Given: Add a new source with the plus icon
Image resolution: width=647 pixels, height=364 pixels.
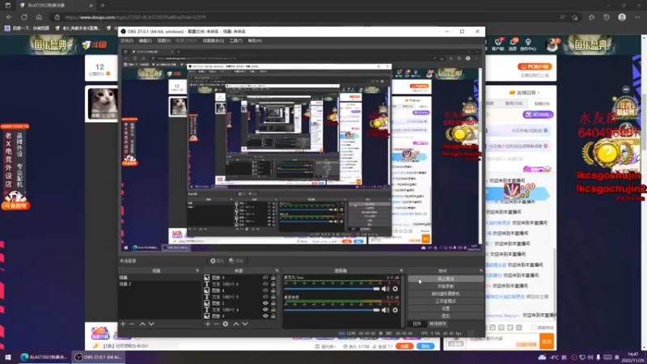Looking at the screenshot, I should coord(208,324).
